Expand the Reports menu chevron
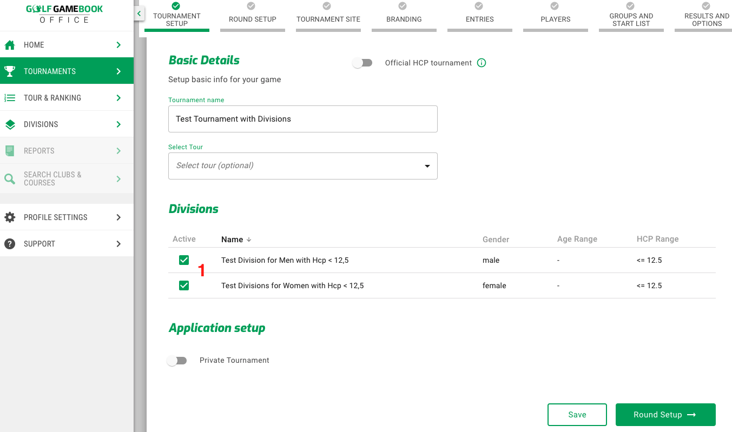Viewport: 732px width, 432px height. tap(119, 150)
